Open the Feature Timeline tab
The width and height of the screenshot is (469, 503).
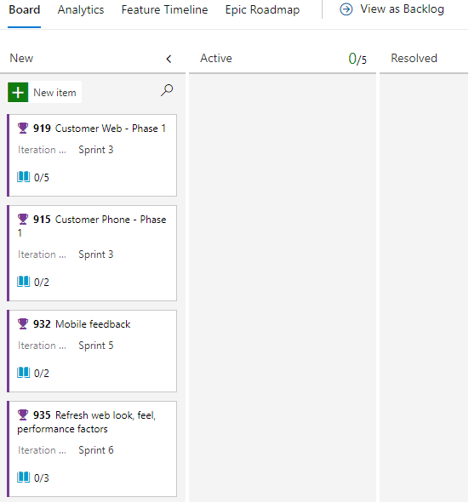[164, 10]
